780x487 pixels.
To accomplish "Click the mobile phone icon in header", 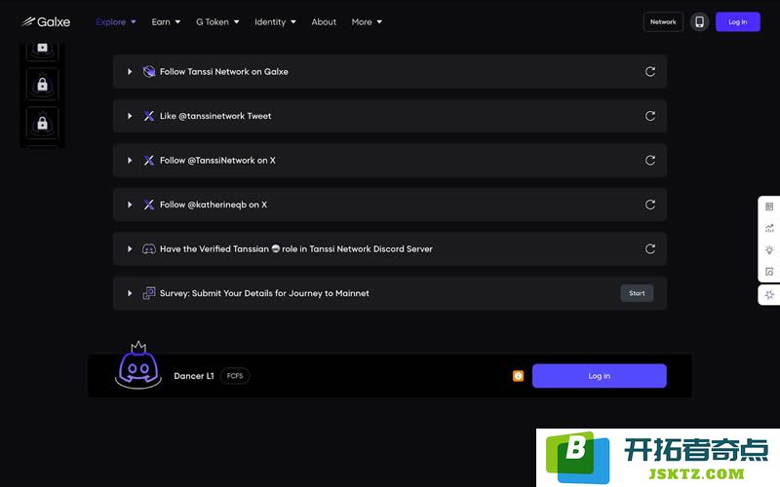I will [x=699, y=21].
